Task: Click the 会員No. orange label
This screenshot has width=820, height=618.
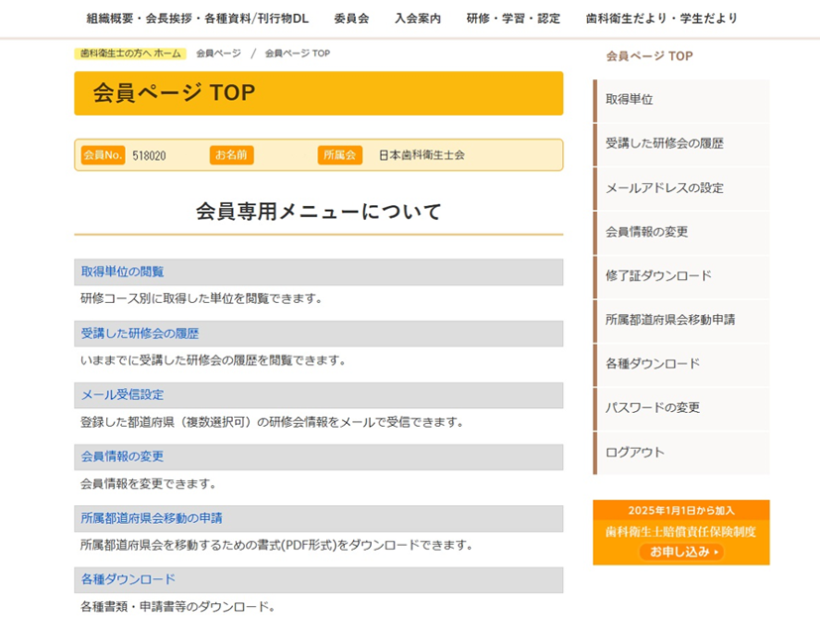Action: [102, 155]
